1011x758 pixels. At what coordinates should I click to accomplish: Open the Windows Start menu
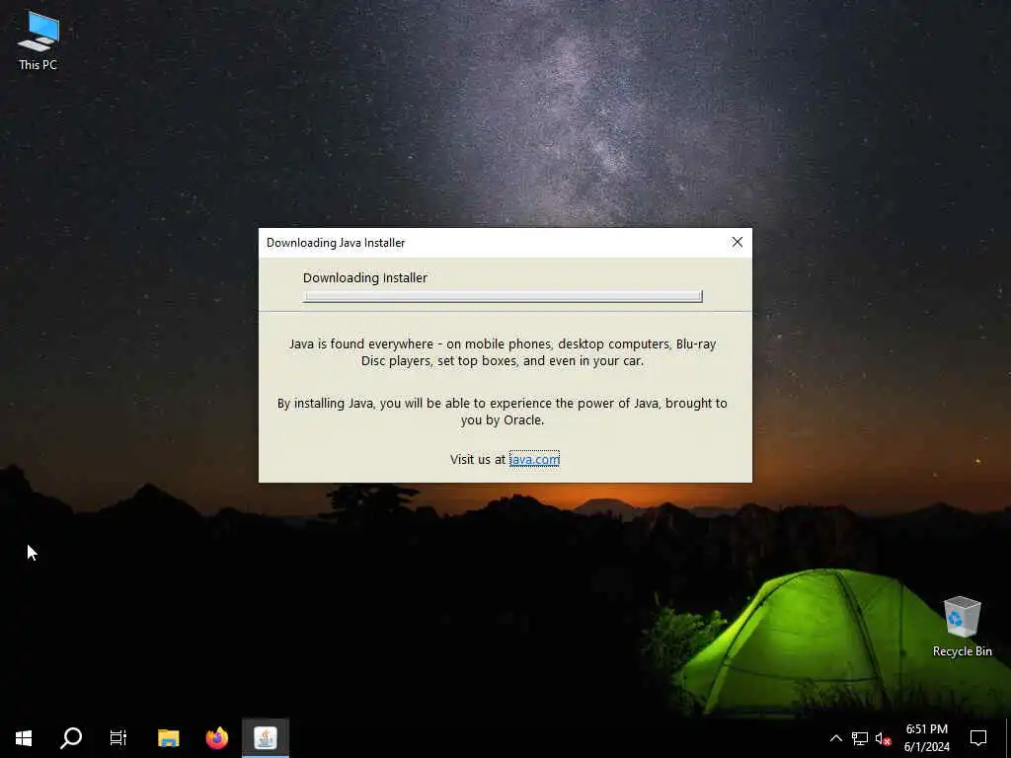[24, 738]
